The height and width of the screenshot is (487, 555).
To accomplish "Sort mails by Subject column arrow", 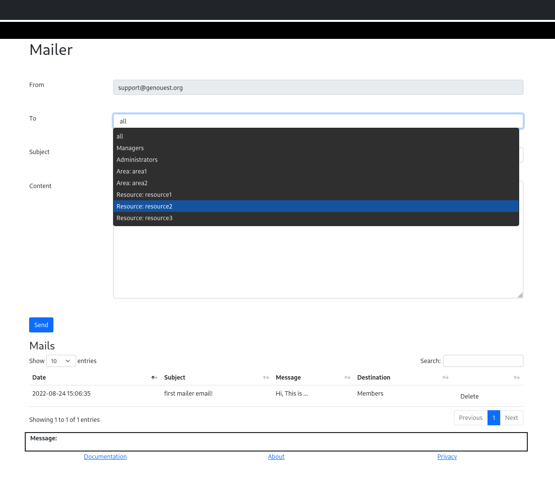I will coord(266,378).
